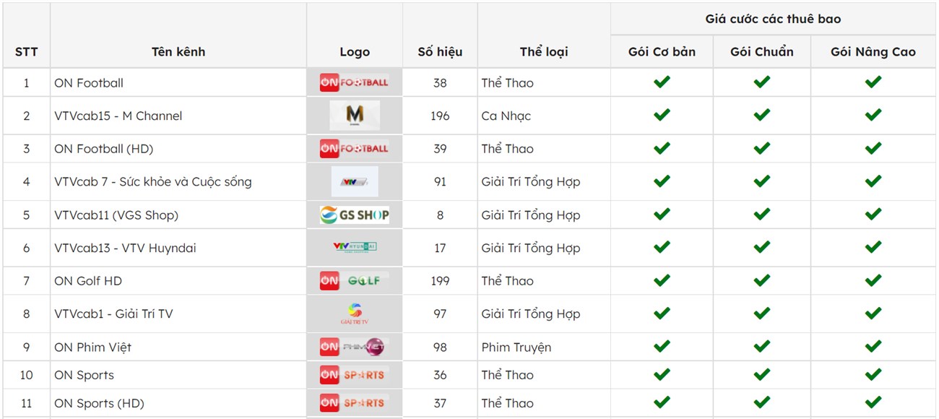
Task: Click the ON Football logo in row 1
Action: pyautogui.click(x=354, y=82)
